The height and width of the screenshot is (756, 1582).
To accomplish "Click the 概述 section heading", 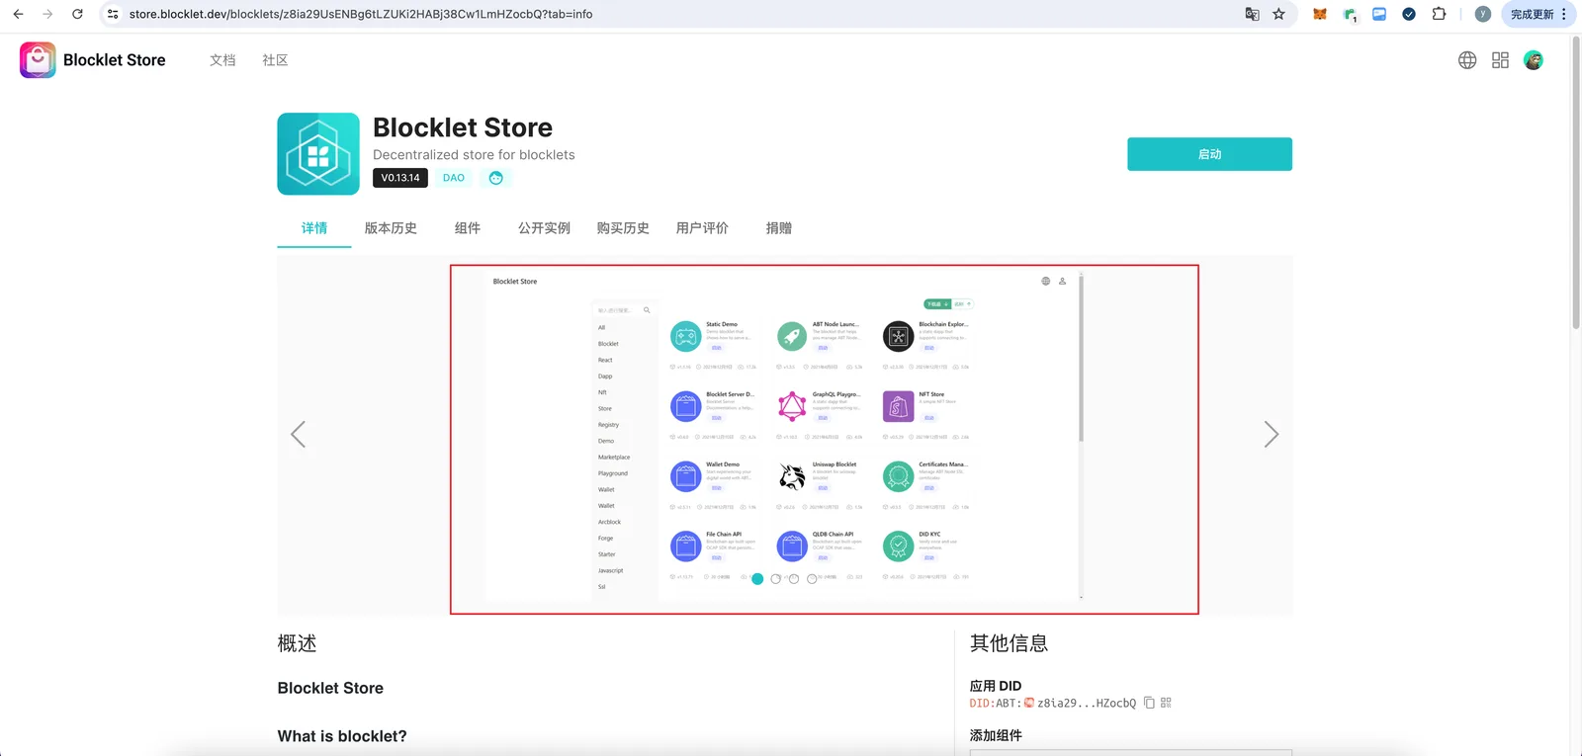I will coord(297,643).
